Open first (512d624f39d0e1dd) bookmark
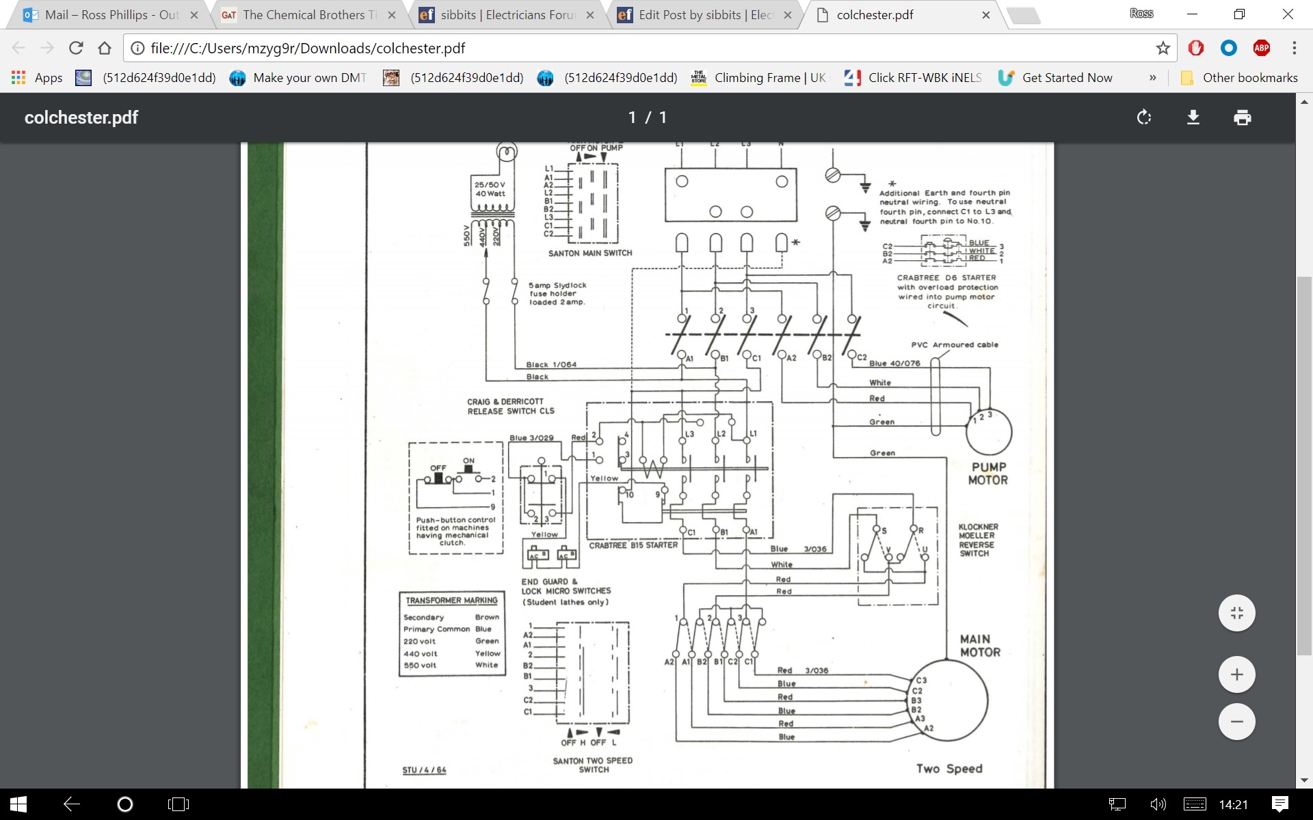This screenshot has height=820, width=1313. [146, 78]
